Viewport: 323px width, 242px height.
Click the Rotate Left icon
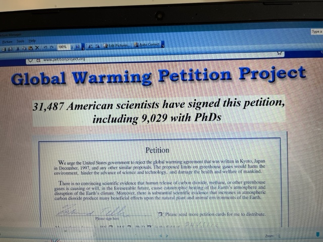coord(91,46)
